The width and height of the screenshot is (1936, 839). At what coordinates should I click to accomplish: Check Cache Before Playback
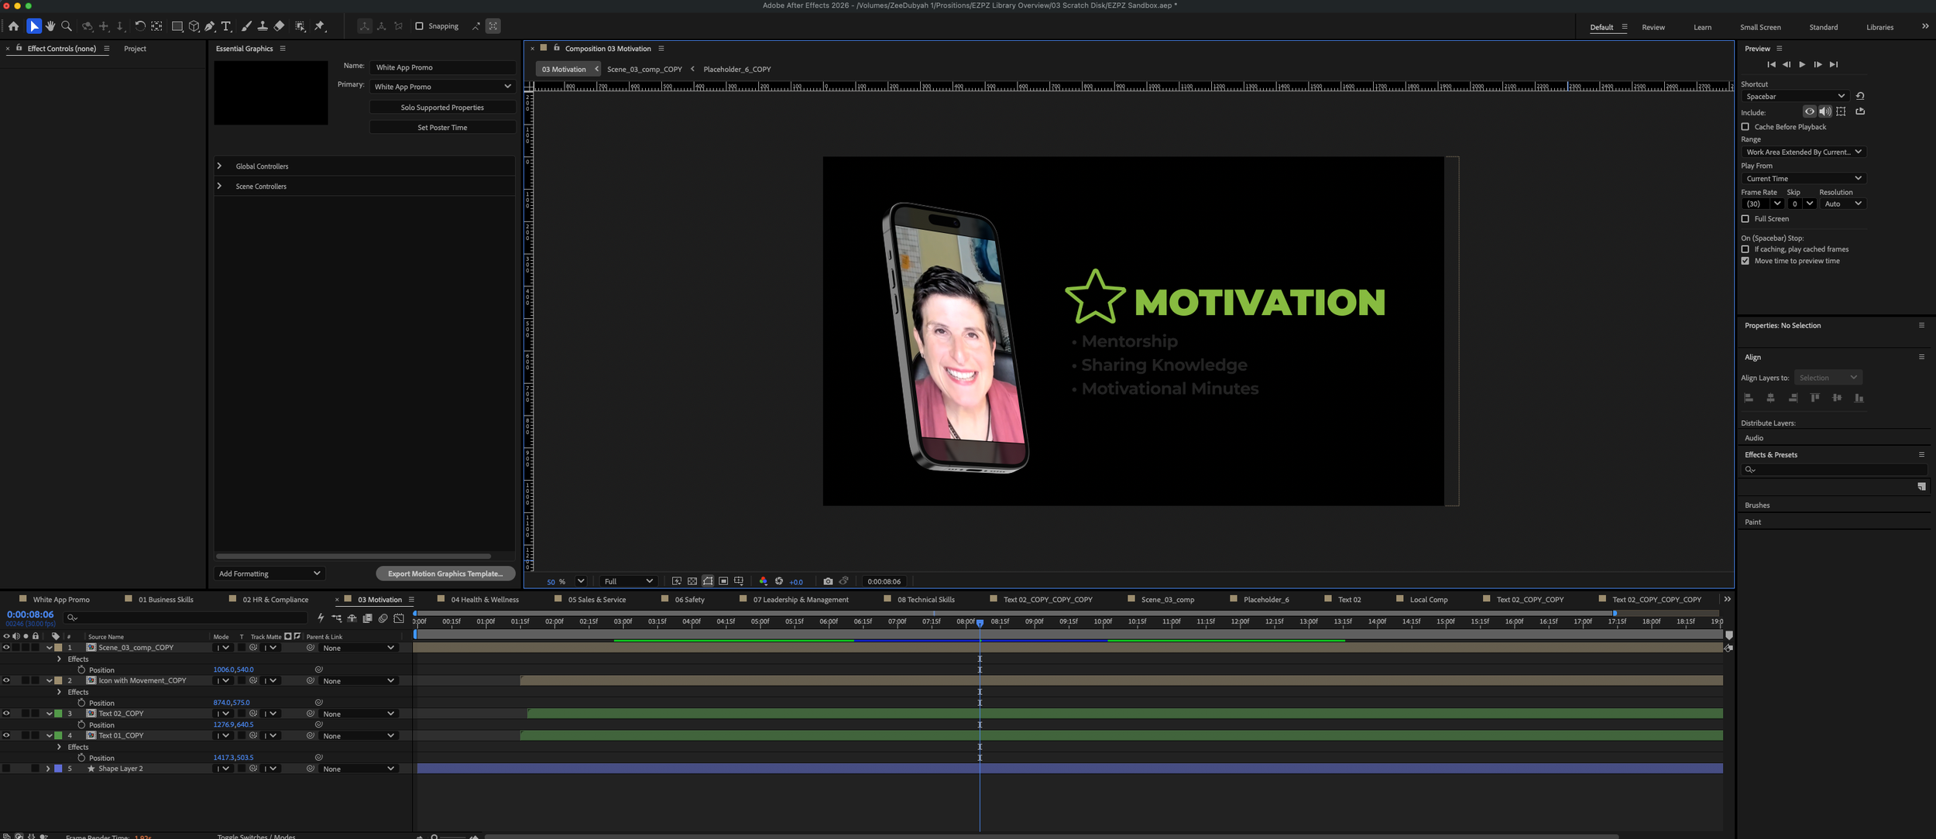pos(1745,127)
